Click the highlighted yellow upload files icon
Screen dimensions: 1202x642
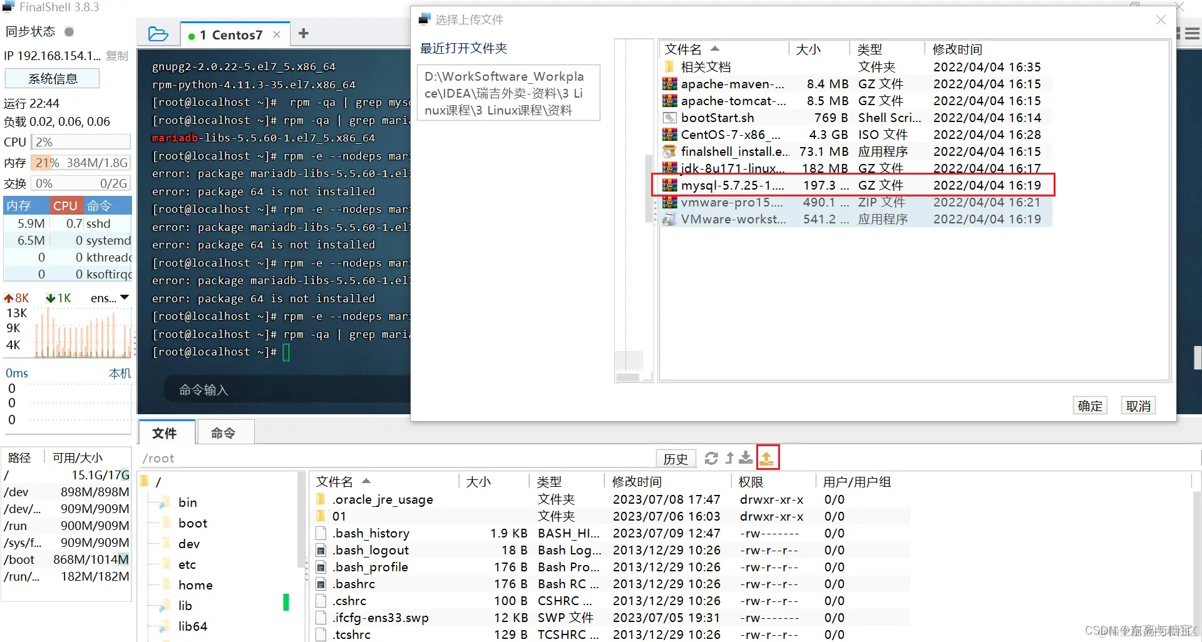coord(768,457)
